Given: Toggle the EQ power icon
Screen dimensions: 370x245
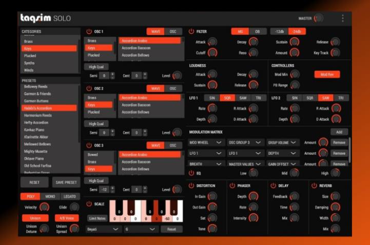Looking at the screenshot, I should (x=191, y=173).
